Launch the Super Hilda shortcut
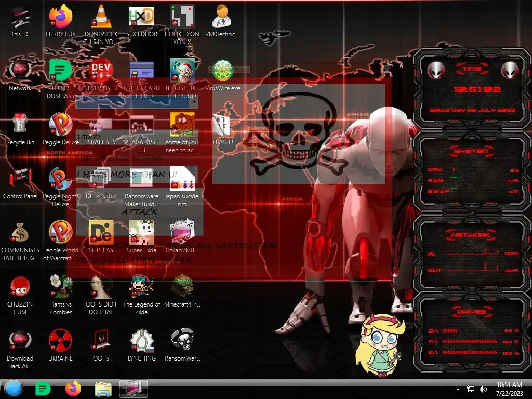532x399 pixels. (141, 237)
